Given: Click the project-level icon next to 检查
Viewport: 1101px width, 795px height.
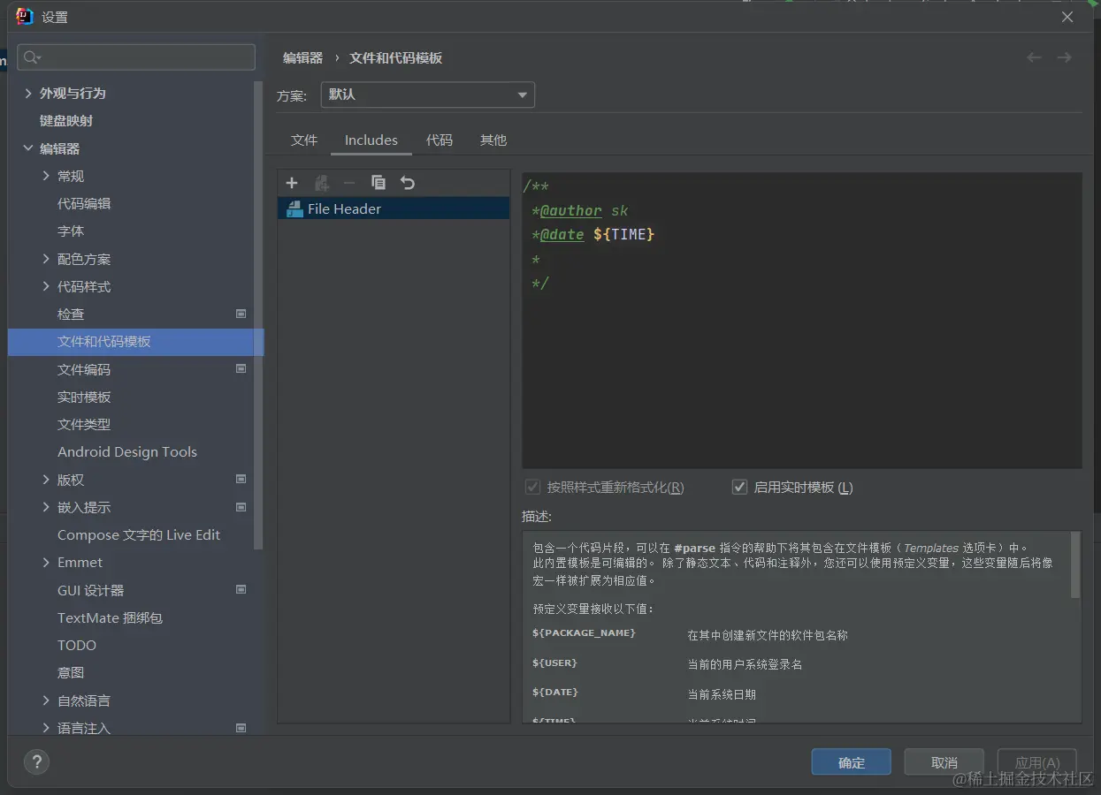Looking at the screenshot, I should 241,314.
